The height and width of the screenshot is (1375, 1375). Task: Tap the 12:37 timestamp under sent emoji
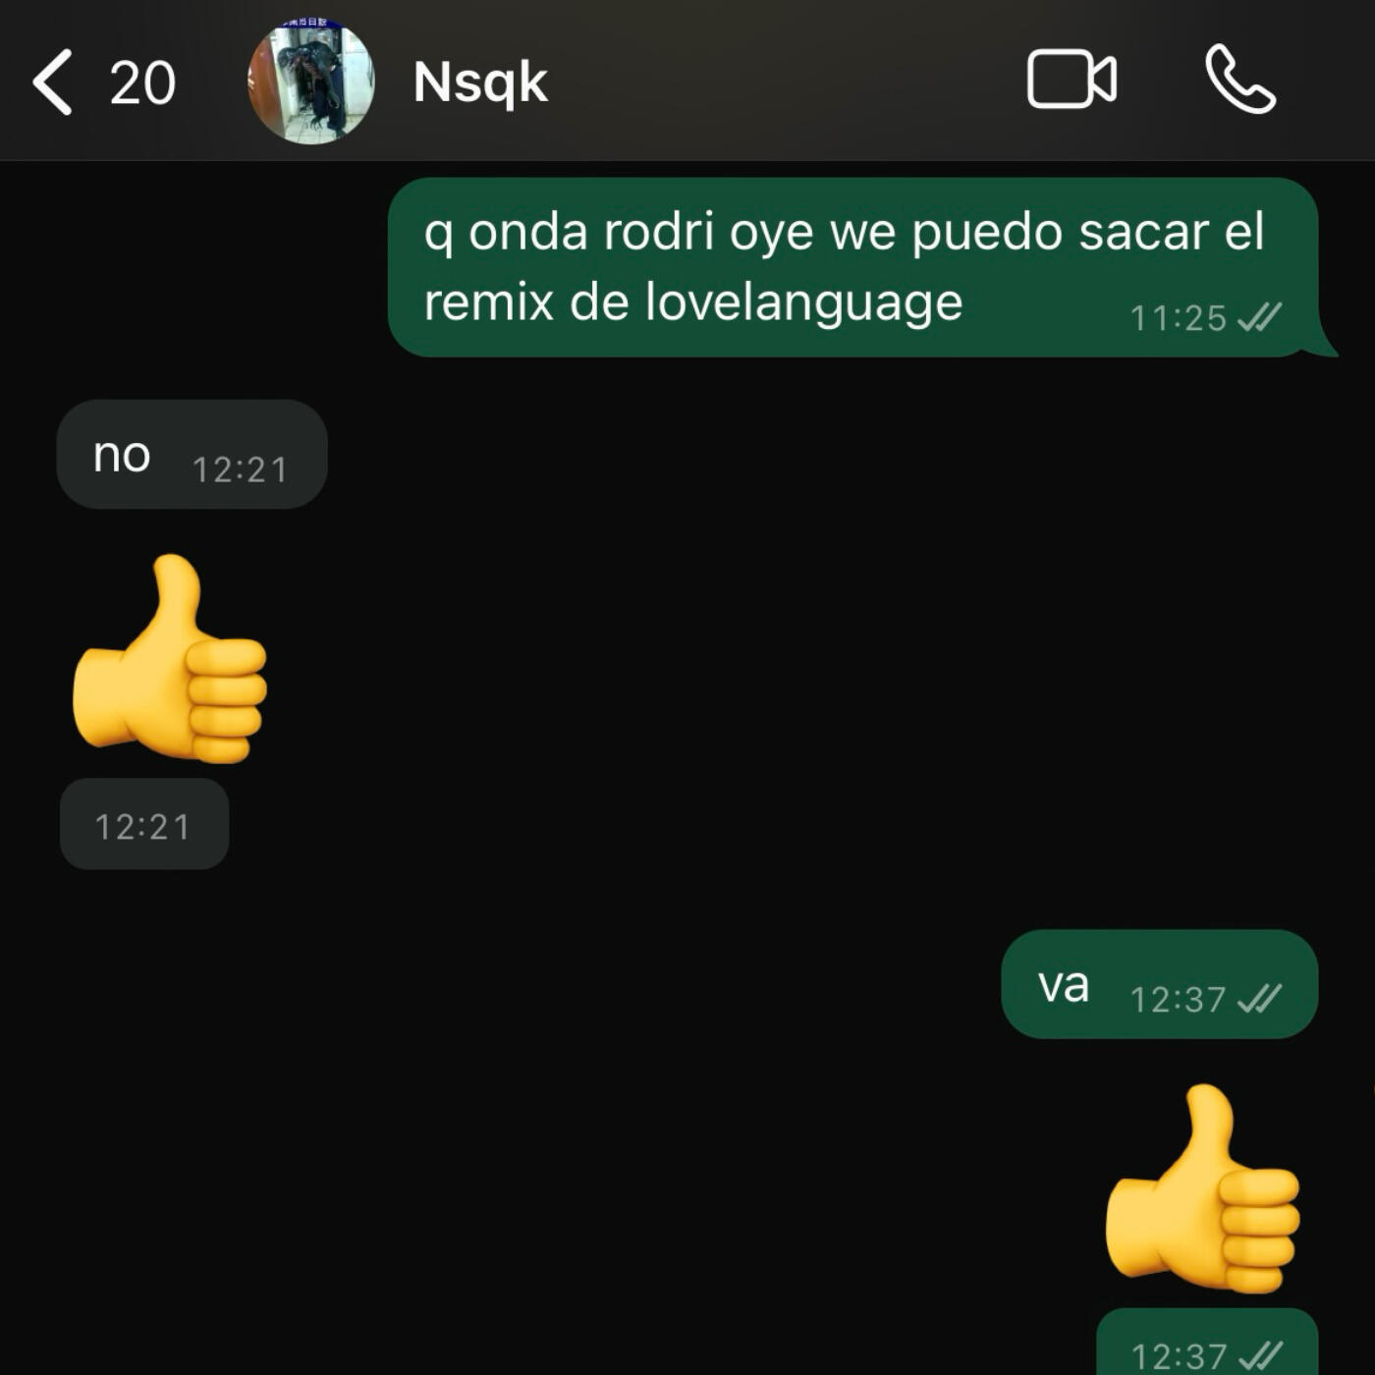1179,1356
